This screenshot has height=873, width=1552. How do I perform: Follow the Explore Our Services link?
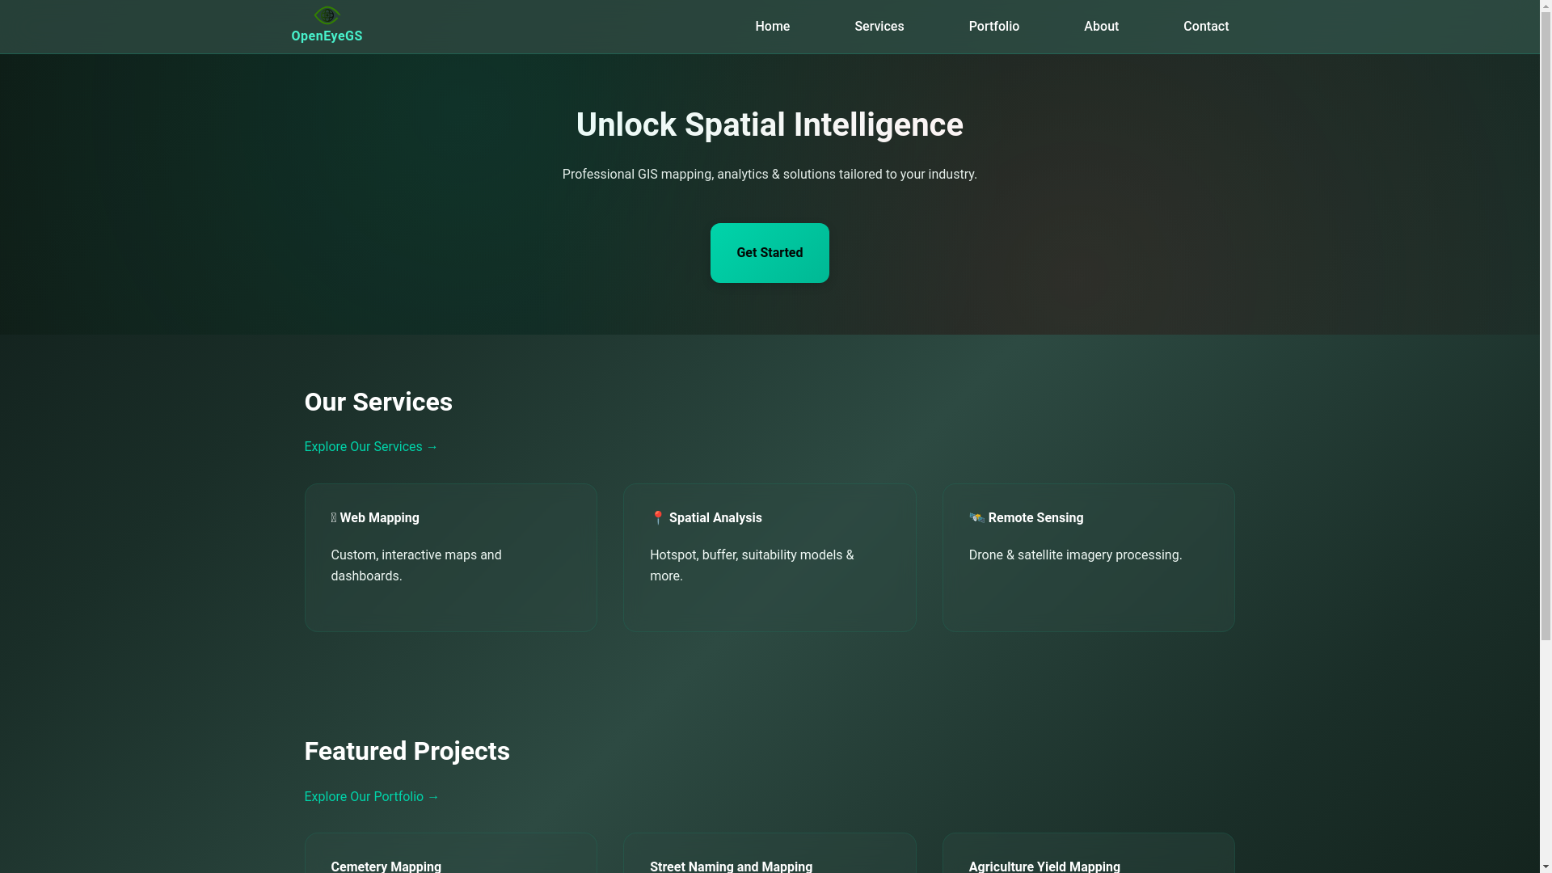[x=371, y=447]
